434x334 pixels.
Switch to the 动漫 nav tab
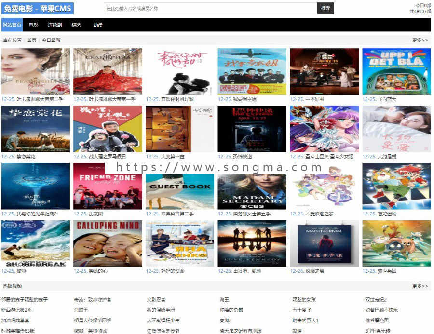[x=98, y=25]
